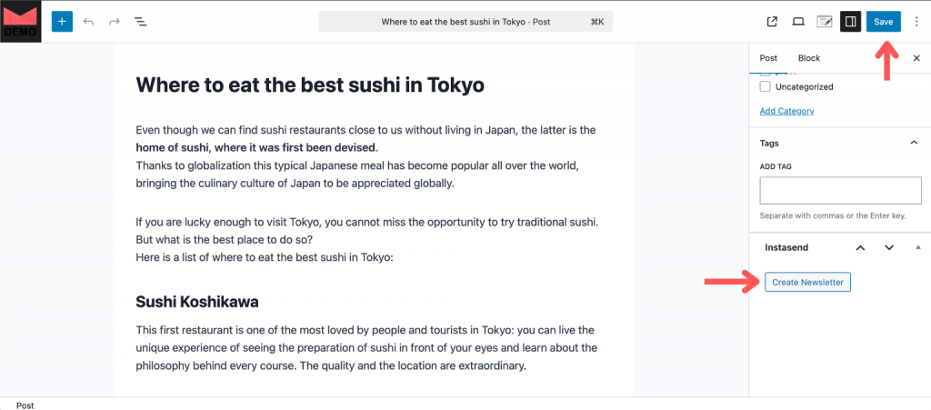Undo the last edit
The width and height of the screenshot is (931, 410).
[88, 21]
